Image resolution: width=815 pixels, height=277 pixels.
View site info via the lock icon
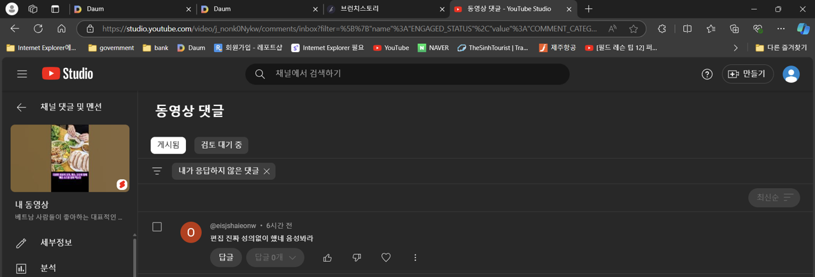pyautogui.click(x=90, y=29)
